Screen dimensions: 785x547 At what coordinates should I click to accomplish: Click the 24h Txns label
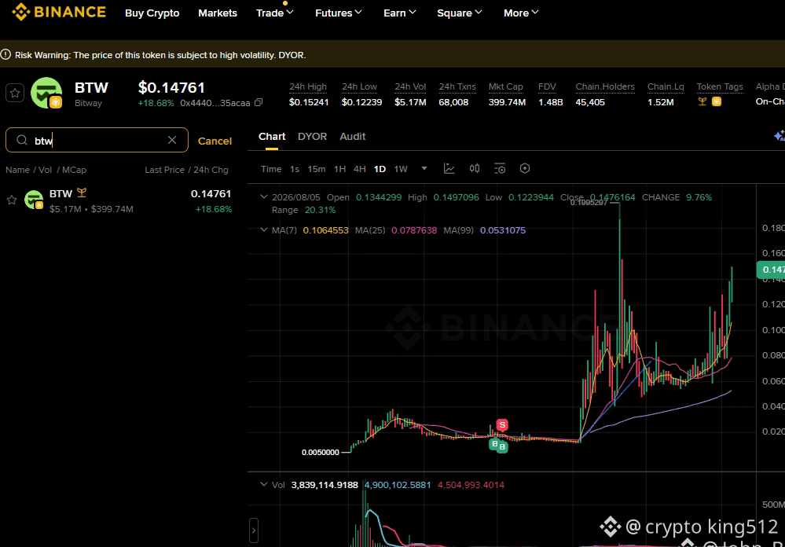pyautogui.click(x=457, y=86)
